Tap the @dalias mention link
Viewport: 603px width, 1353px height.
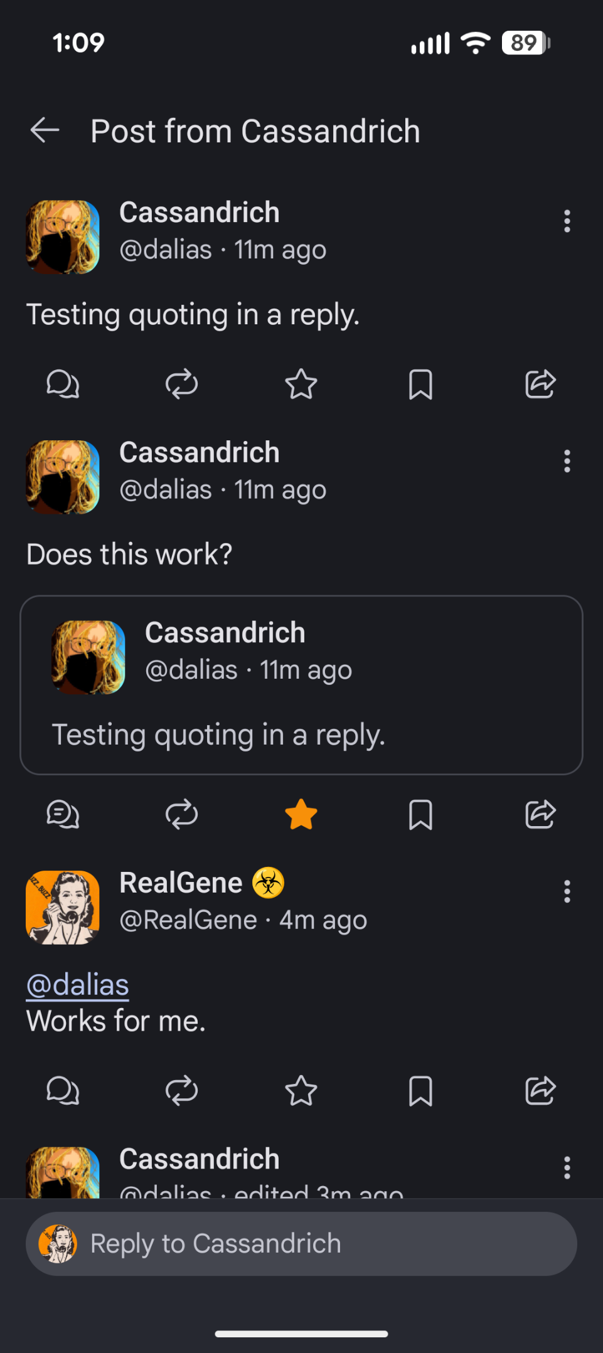coord(78,985)
